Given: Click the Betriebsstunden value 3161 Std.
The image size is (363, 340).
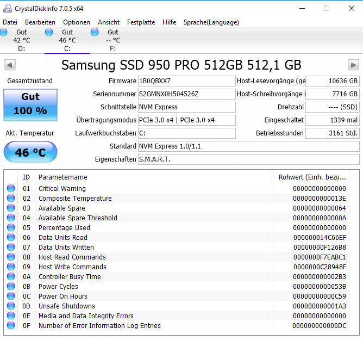Looking at the screenshot, I should [333, 133].
